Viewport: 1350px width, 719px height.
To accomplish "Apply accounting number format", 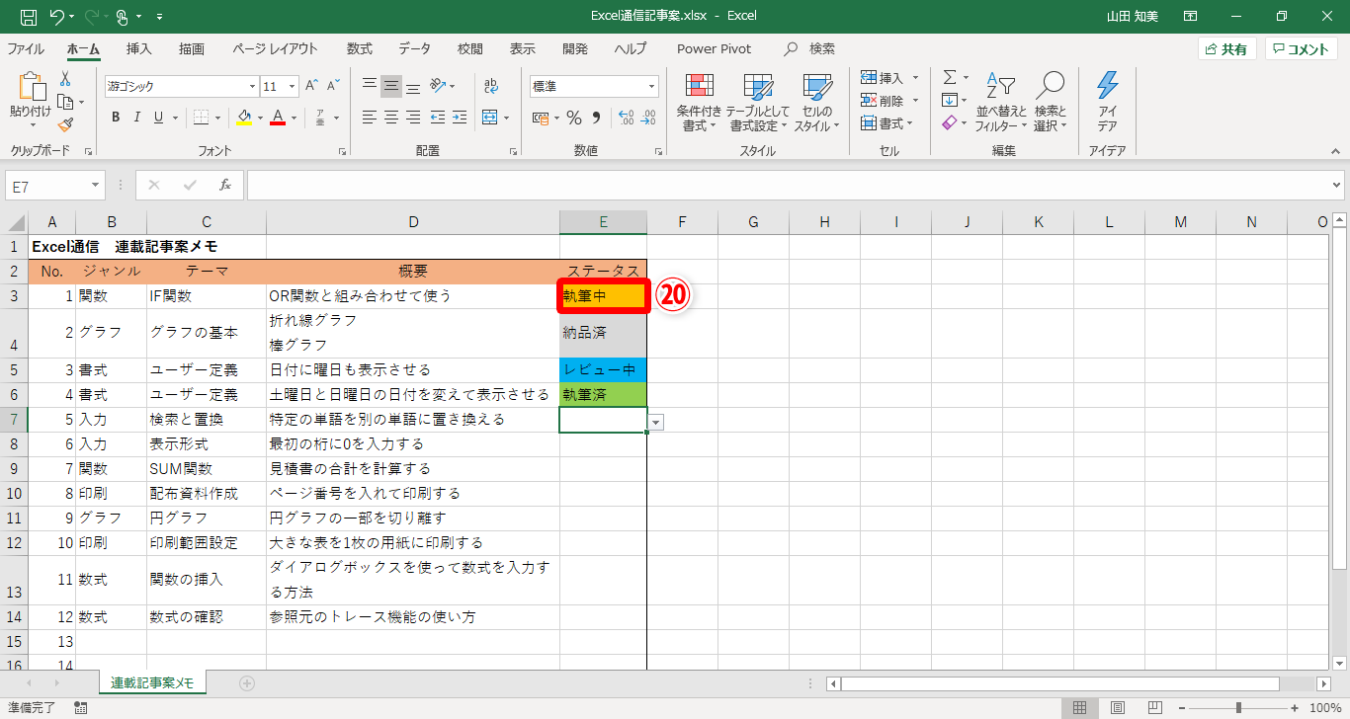I will [x=540, y=118].
